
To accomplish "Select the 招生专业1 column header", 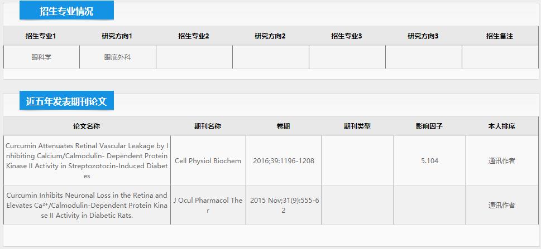I will pos(41,36).
